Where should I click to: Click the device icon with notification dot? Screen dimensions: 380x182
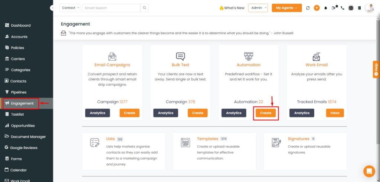pos(334,7)
